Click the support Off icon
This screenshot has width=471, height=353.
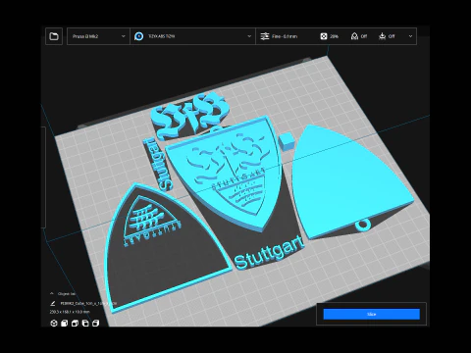click(x=354, y=36)
